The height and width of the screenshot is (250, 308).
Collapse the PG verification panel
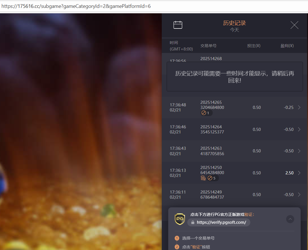pyautogui.click(x=290, y=219)
